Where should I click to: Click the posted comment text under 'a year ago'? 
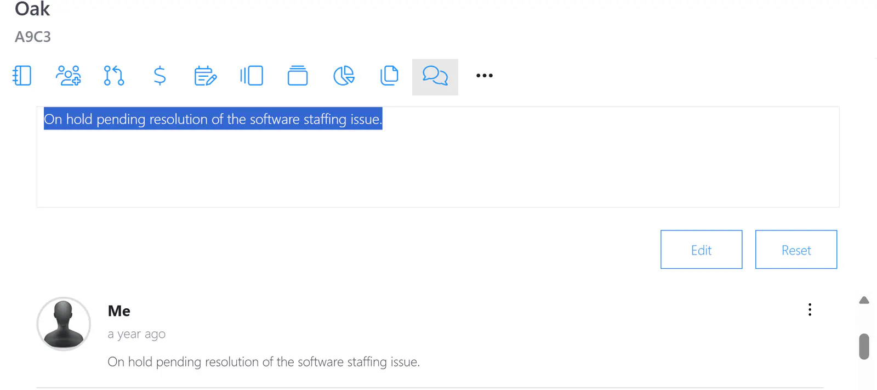click(x=264, y=362)
